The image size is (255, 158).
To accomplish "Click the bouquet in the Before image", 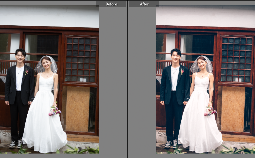I will [x=55, y=111].
